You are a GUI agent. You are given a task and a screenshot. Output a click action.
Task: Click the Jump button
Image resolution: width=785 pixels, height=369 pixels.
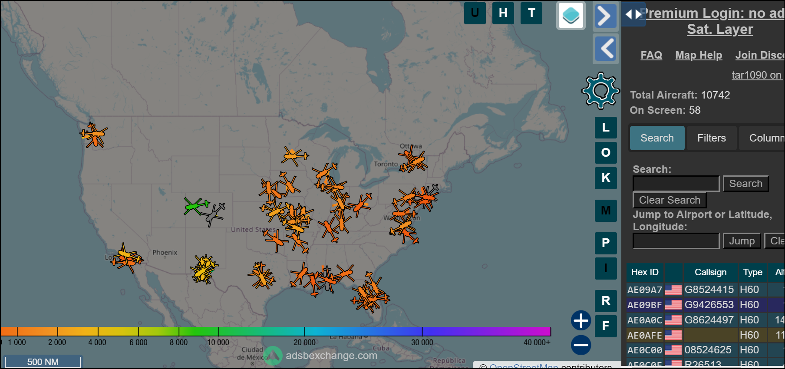[742, 241]
